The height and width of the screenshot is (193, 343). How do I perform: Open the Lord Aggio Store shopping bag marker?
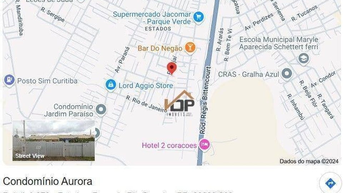coord(111,85)
